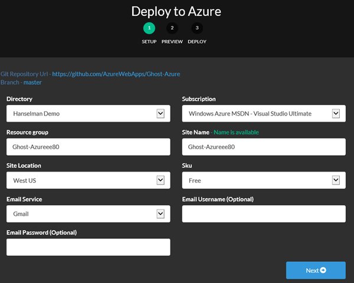Click the step 2 Preview circle

(x=172, y=28)
